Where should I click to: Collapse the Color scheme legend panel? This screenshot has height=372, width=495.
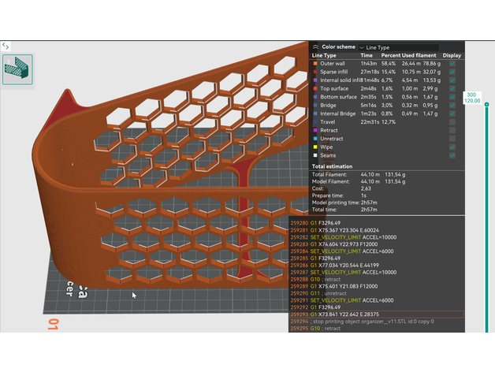tap(315, 47)
